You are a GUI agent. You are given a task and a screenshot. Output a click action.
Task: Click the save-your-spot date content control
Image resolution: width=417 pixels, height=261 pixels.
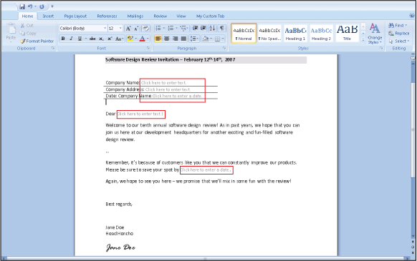205,170
